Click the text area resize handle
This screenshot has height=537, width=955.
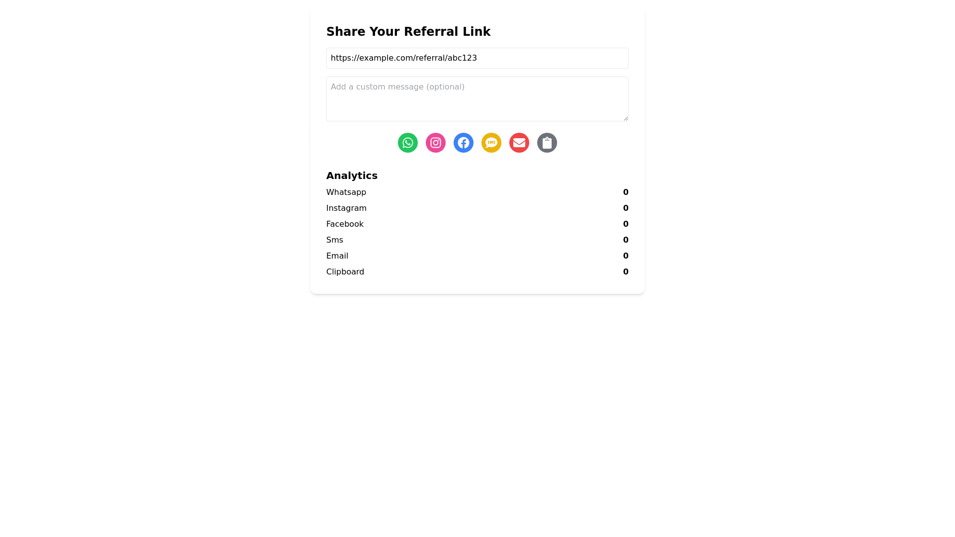click(625, 118)
